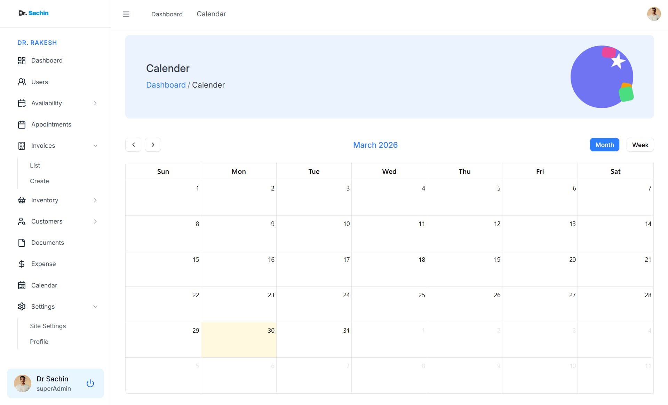The width and height of the screenshot is (668, 405).
Task: Click the Invoices calculator icon
Action: point(22,146)
